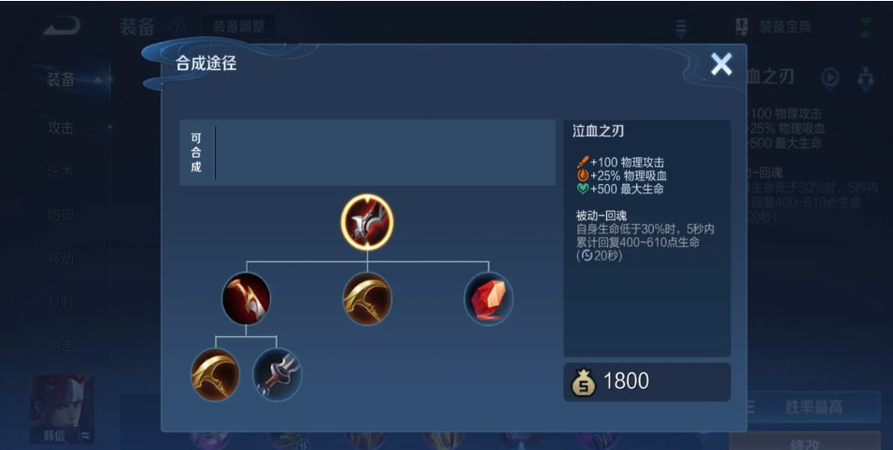893x450 pixels.
Task: Toggle hero swap arrows beside 韩信
Action: point(85,436)
